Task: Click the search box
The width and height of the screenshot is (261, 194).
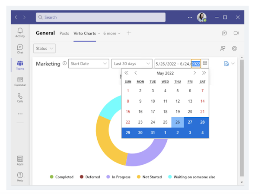Action: pos(101,17)
